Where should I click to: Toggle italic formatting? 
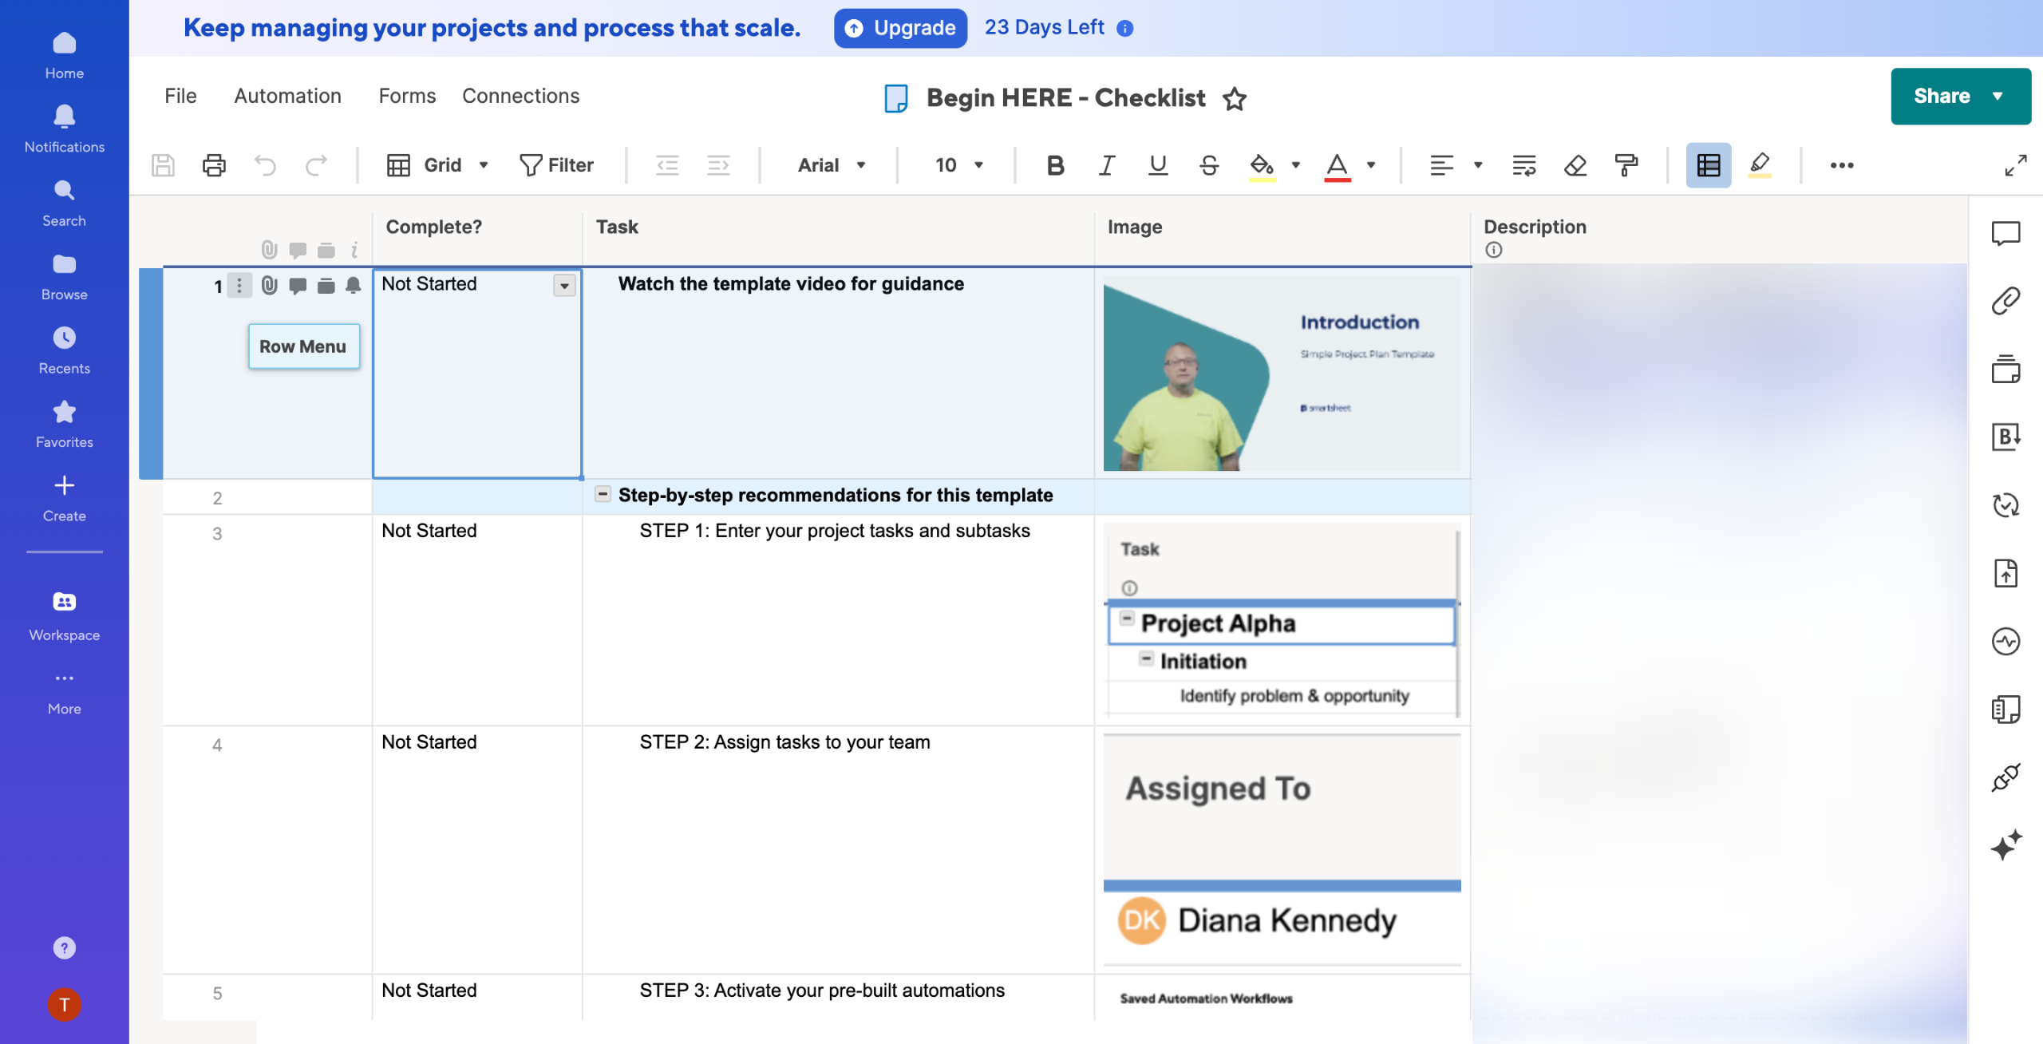(x=1106, y=165)
